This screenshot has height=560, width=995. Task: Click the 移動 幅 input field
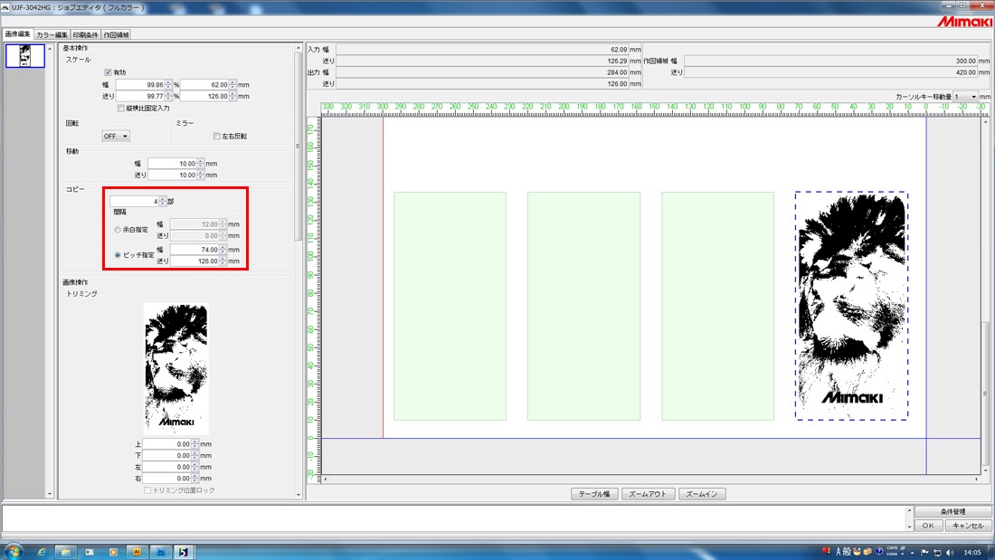tap(172, 164)
